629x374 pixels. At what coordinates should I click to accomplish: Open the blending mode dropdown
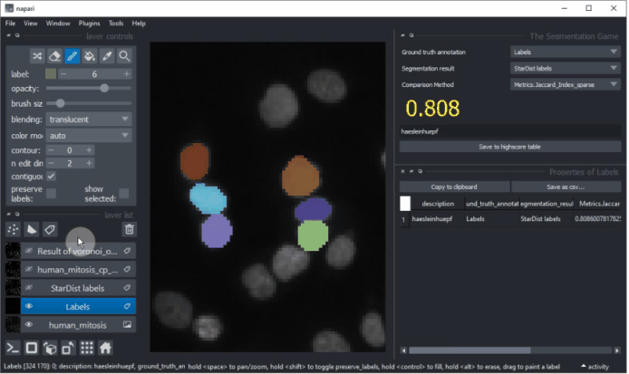tap(89, 120)
